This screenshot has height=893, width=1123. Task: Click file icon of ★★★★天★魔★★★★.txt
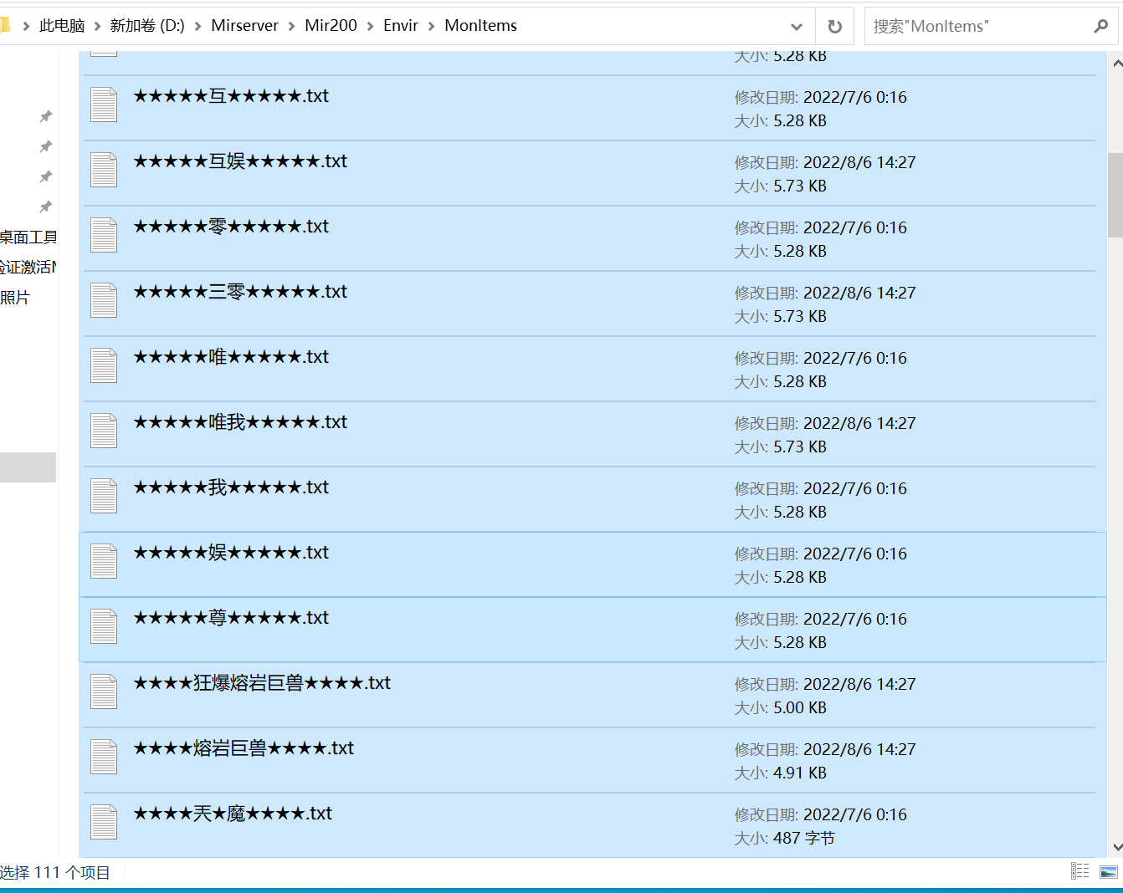pyautogui.click(x=104, y=822)
